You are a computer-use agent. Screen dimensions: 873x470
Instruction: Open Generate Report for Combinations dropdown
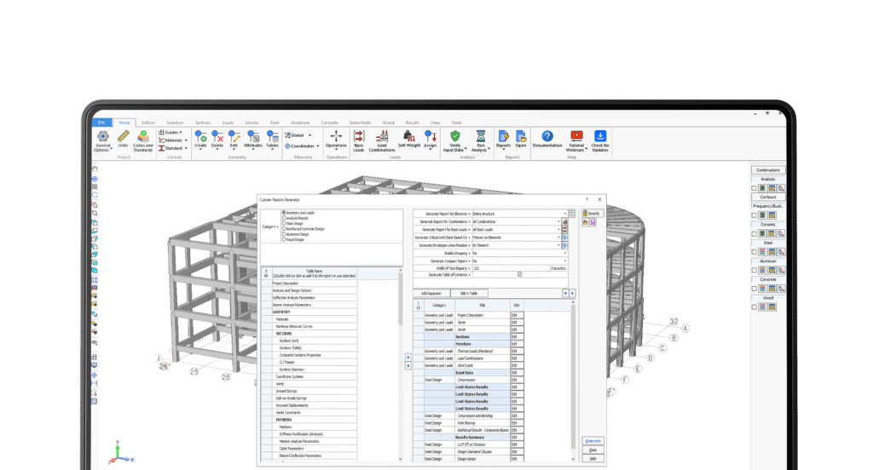tap(559, 221)
